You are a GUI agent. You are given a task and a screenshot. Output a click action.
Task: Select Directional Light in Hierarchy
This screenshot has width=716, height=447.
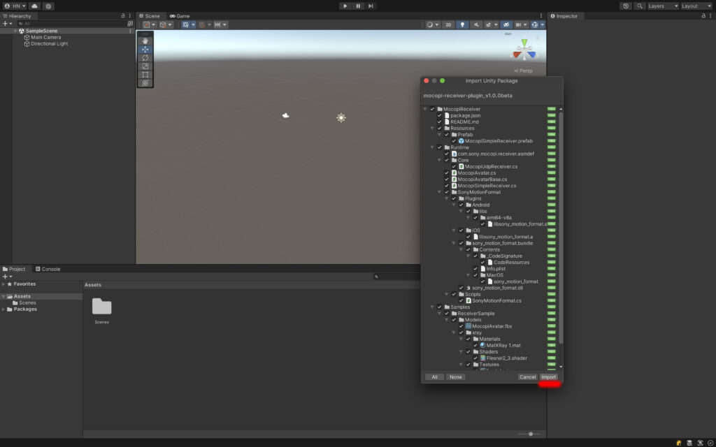click(x=50, y=44)
